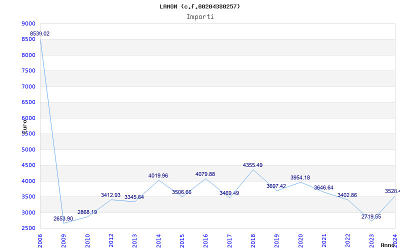Click the 2653.90 data point label
Screen dimensions: 400x250
click(63, 218)
